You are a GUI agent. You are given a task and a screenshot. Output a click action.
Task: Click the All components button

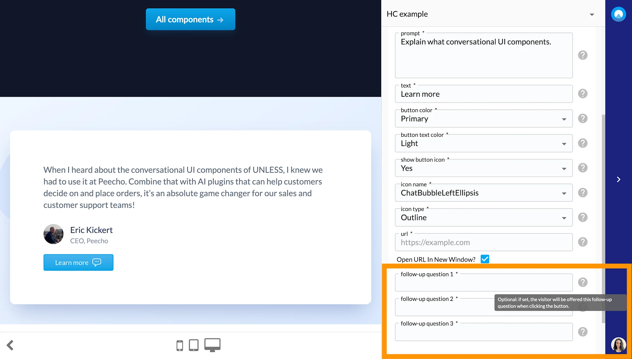tap(190, 19)
